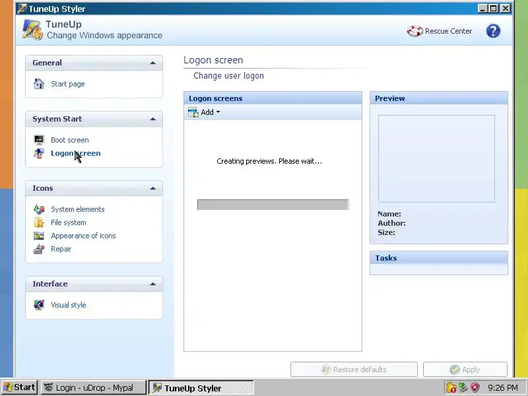Open Boot screen settings
528x396 pixels.
click(x=70, y=140)
